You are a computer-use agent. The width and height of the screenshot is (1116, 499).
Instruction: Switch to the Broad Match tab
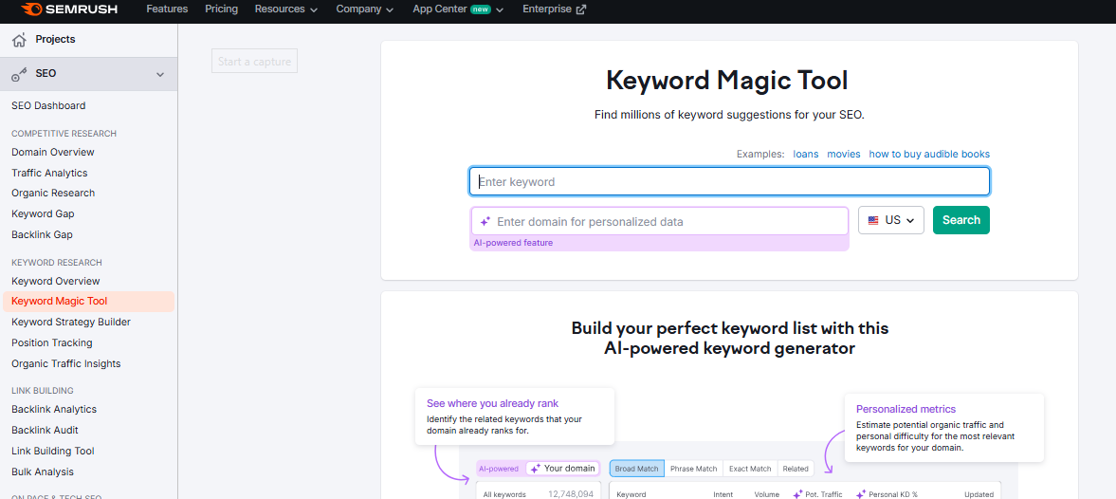637,469
